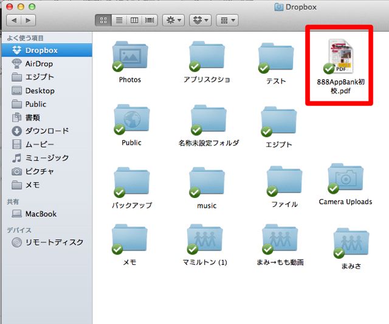389x324 pixels.
Task: Select Desktop in the sidebar
Action: (47, 91)
